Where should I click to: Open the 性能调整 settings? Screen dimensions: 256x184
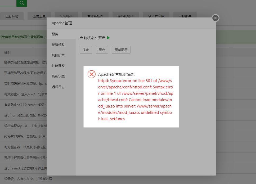[58, 66]
